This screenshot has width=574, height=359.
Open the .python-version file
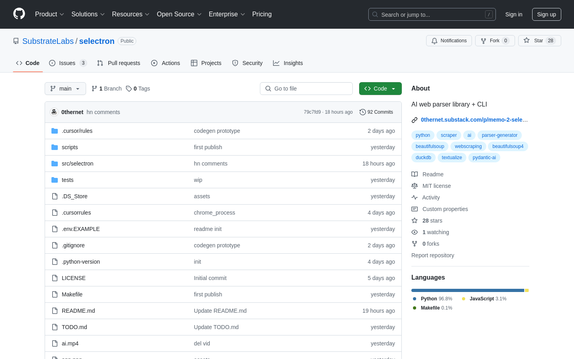coord(81,262)
